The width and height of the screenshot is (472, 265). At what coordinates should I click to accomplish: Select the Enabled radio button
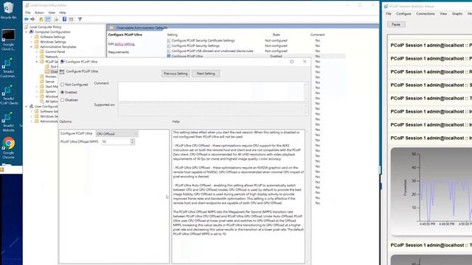pyautogui.click(x=62, y=92)
